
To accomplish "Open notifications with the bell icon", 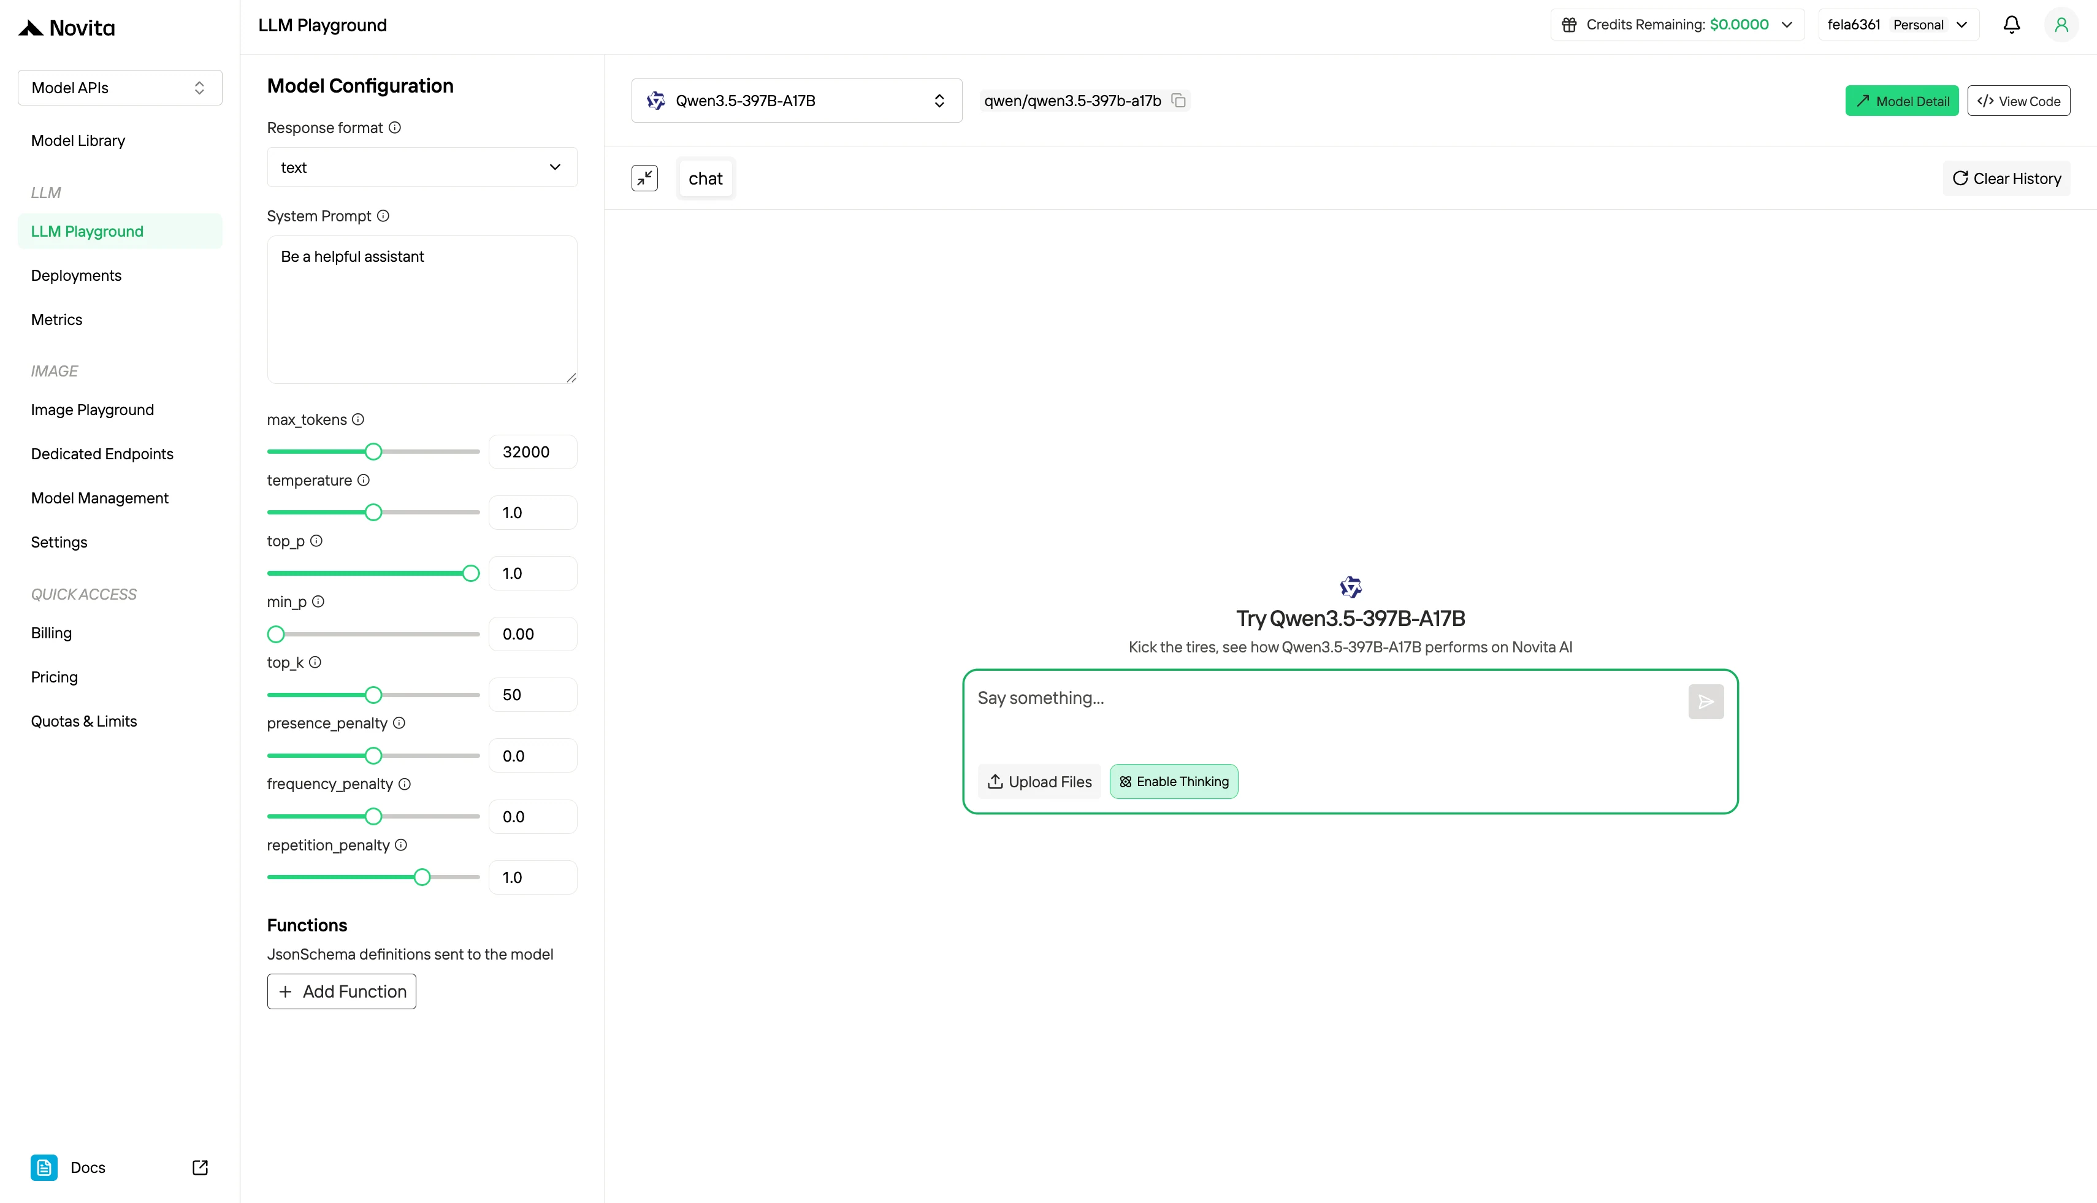I will [2011, 25].
